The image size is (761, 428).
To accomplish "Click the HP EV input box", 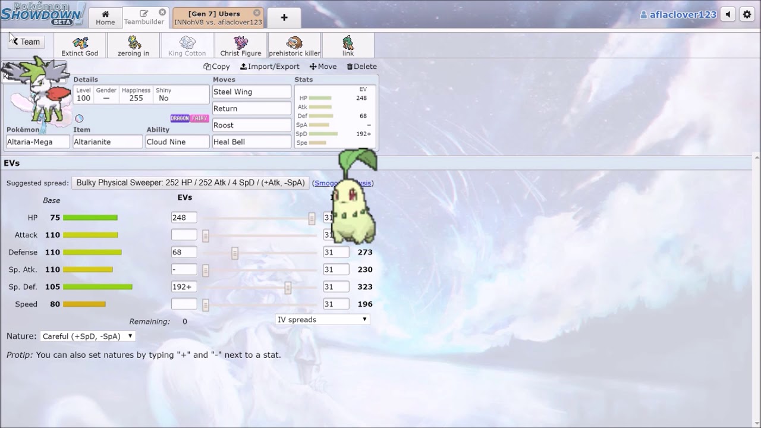I will pos(184,218).
